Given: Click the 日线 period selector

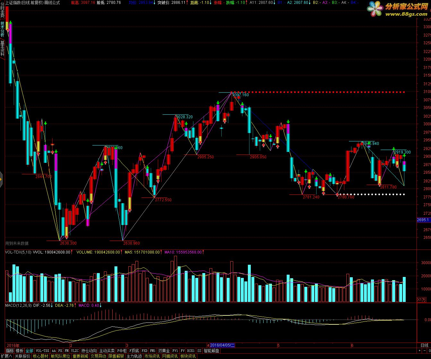Looking at the screenshot, I should click(x=424, y=346).
